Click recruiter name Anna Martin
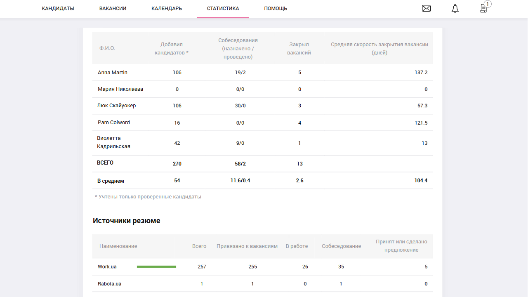Screen dimensions: 528x297 click(113, 73)
